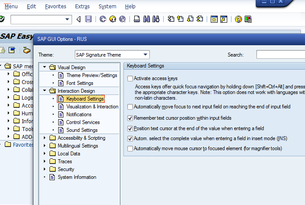Click the Next Page icon
Image resolution: width=305 pixels, height=205 pixels.
(x=190, y=19)
